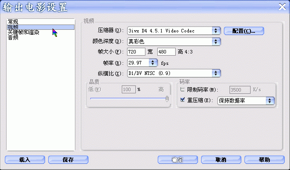Click the 4:3 aspect ratio text
Screen dimensions: 290x170
(x=189, y=52)
